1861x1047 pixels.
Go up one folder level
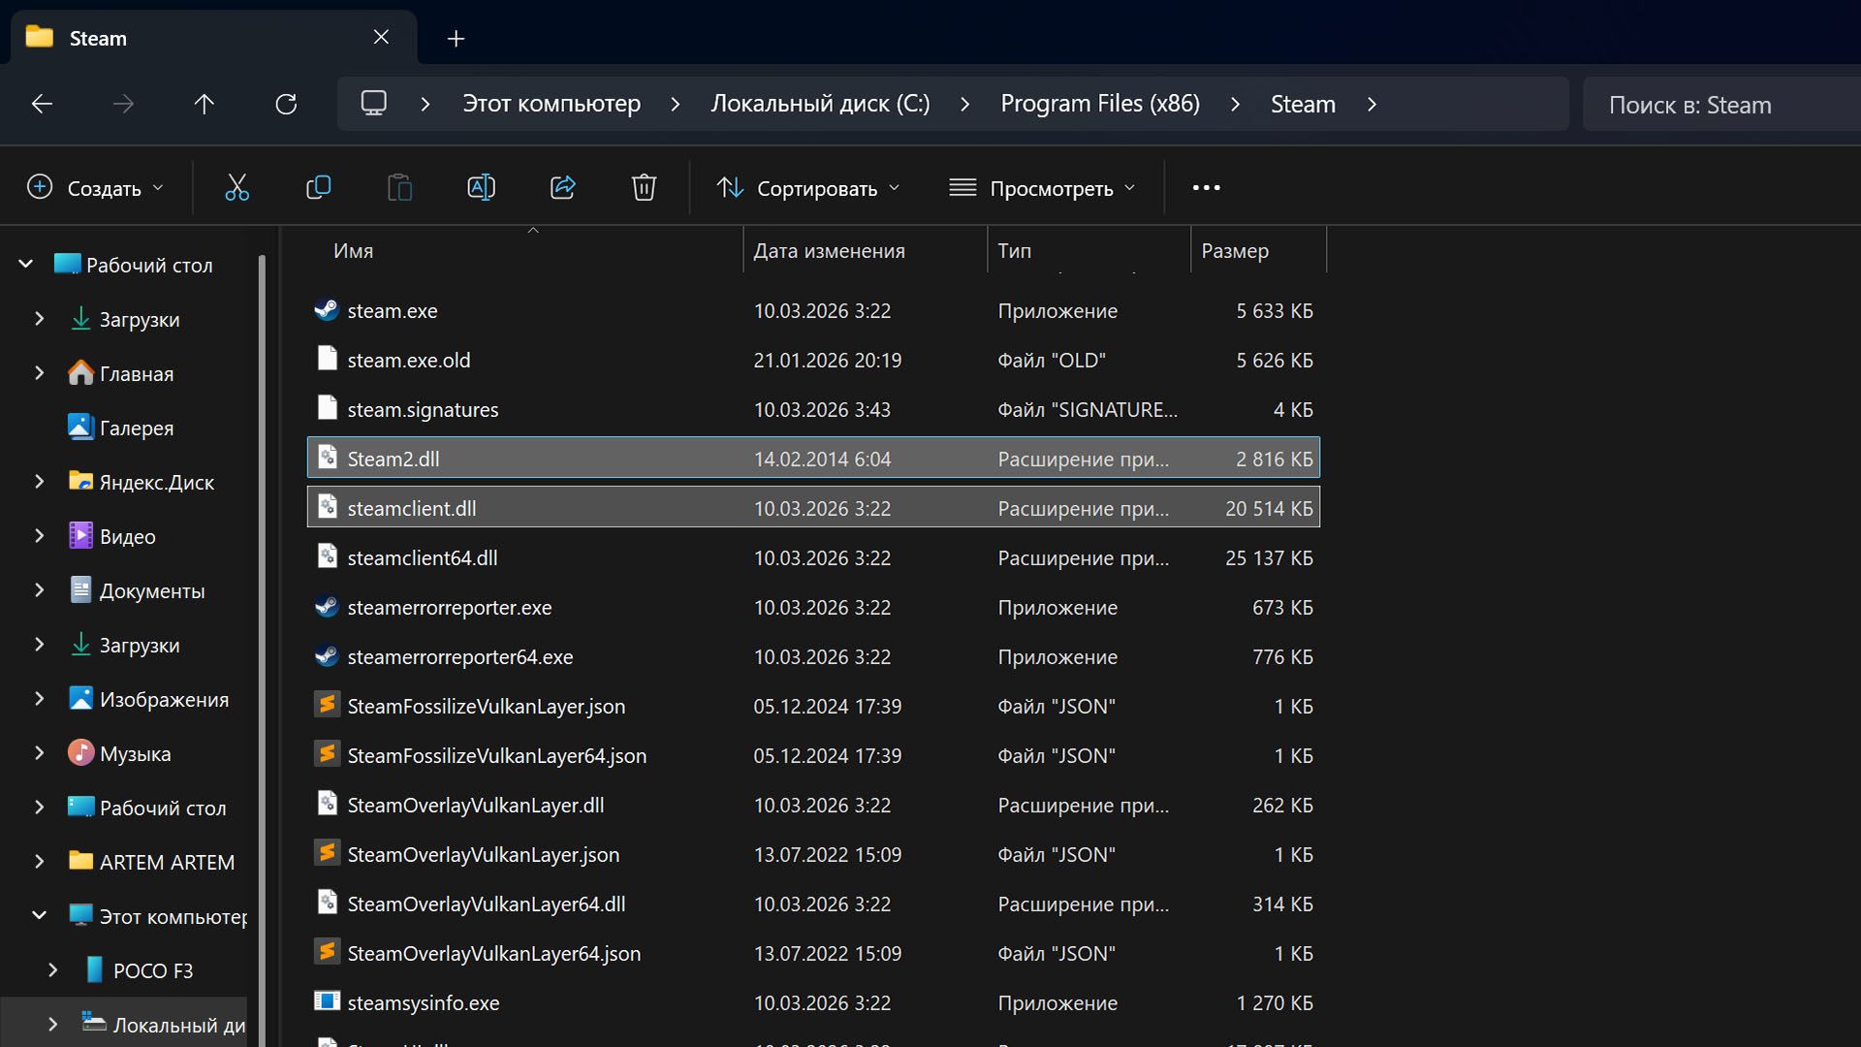click(204, 104)
